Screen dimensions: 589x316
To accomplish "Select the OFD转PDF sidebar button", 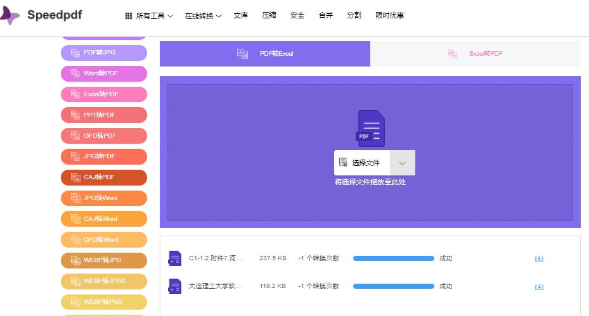I will click(x=104, y=136).
